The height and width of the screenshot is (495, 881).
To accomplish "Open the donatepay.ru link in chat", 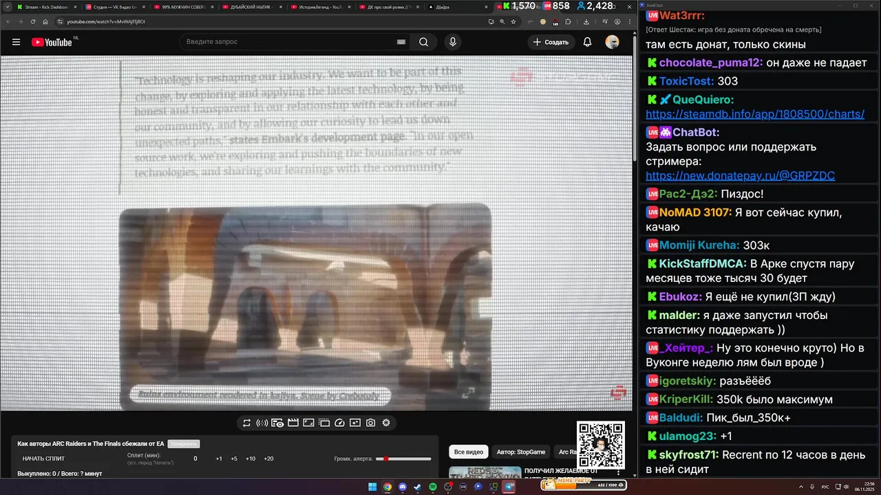I will click(741, 176).
